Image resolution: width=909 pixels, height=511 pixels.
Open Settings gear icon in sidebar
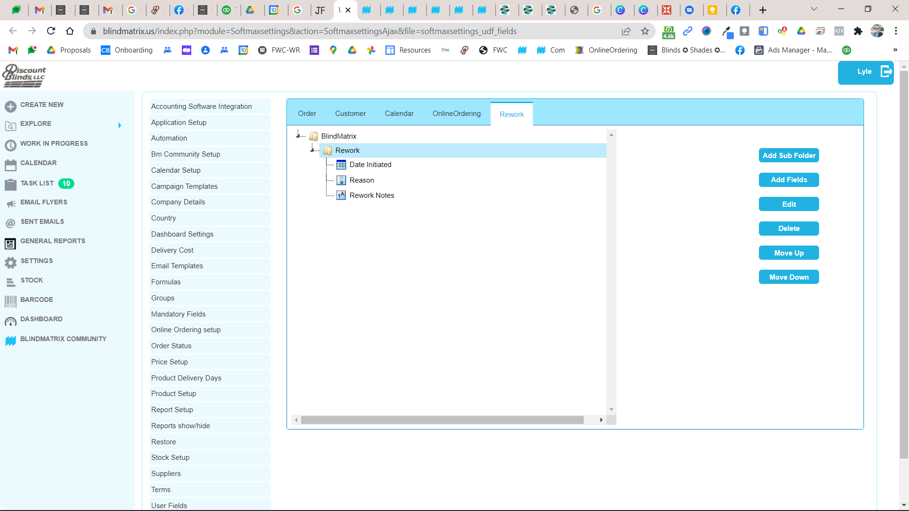pos(10,262)
